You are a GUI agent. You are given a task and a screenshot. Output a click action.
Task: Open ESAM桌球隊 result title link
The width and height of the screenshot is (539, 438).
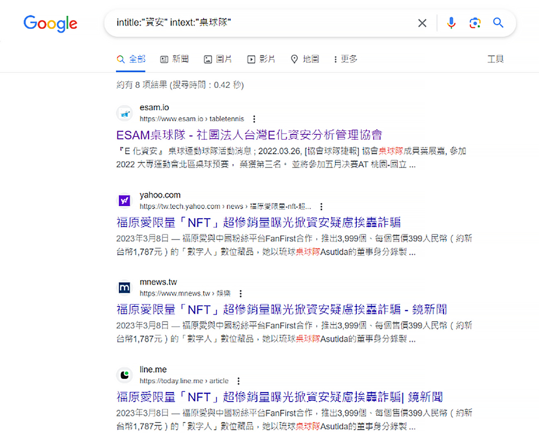pos(249,135)
